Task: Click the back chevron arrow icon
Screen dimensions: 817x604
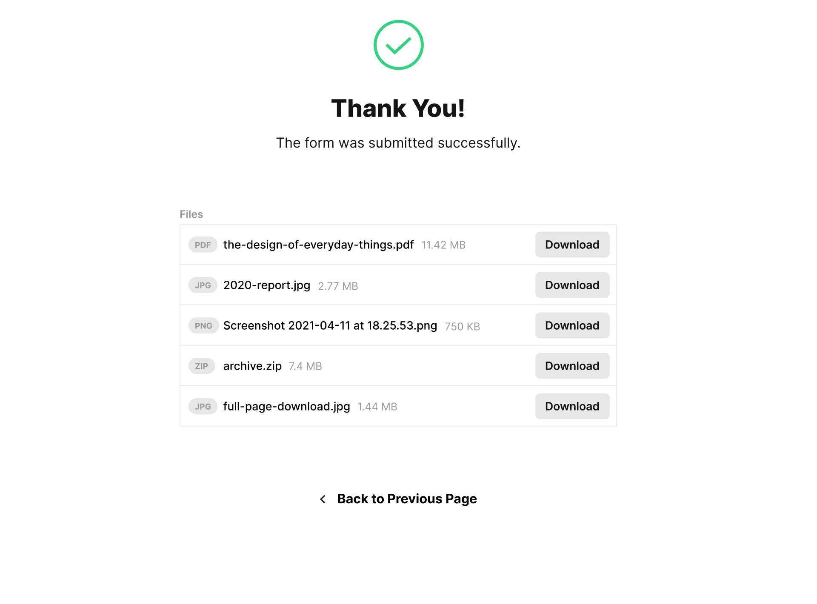Action: point(323,499)
